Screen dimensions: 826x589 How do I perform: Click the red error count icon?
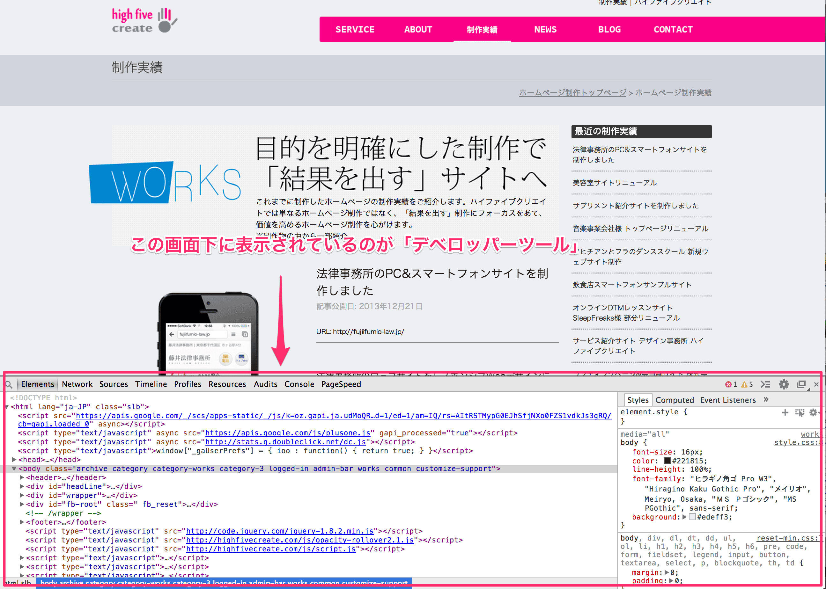728,384
